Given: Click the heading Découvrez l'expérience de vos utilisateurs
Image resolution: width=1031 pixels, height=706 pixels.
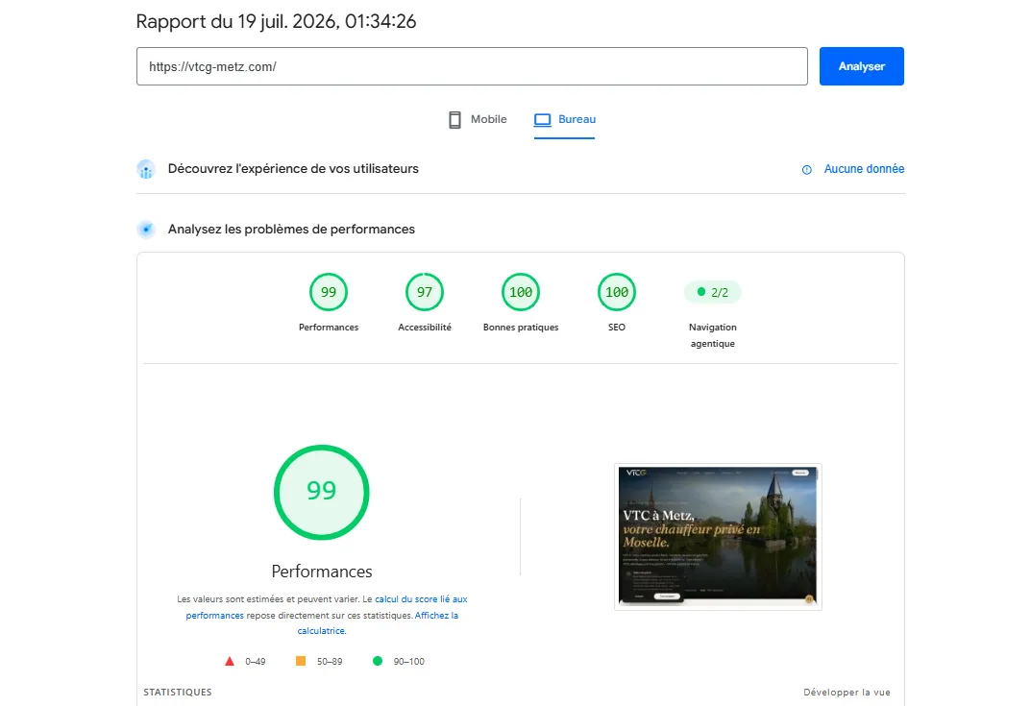Looking at the screenshot, I should point(293,169).
